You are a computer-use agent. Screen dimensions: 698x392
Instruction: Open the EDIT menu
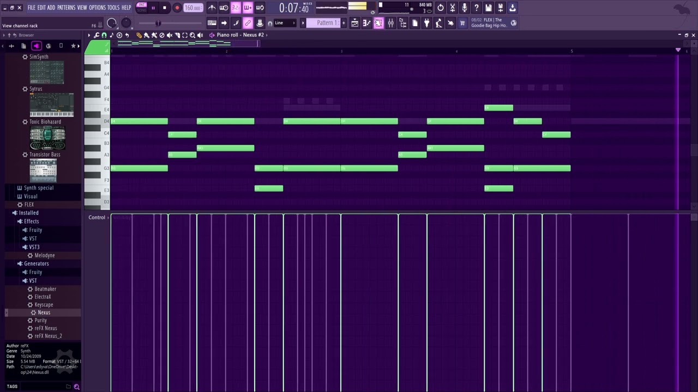pyautogui.click(x=41, y=8)
